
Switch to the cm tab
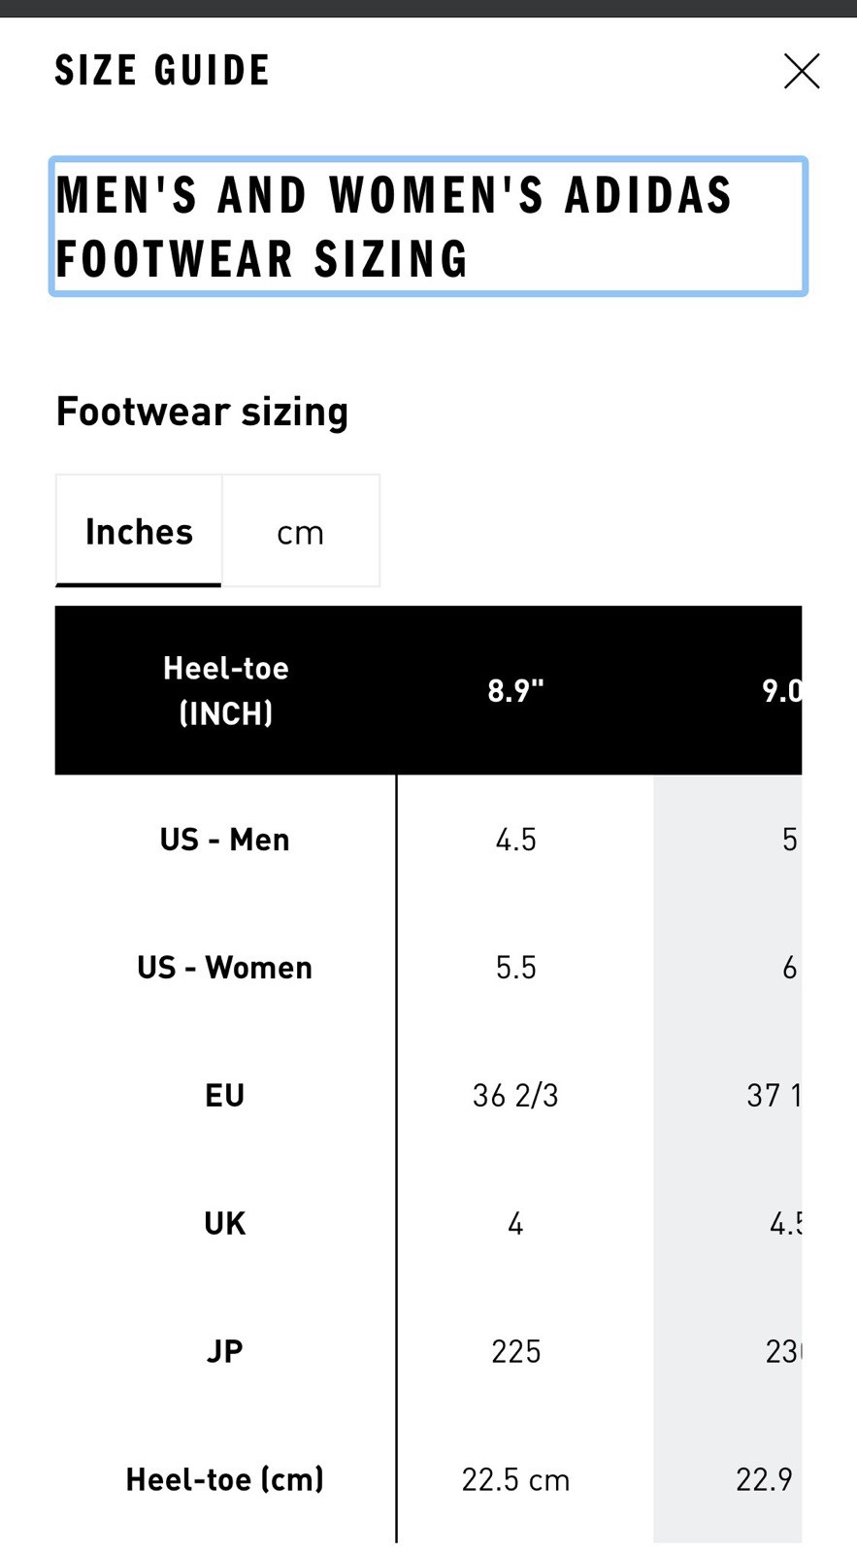click(301, 531)
